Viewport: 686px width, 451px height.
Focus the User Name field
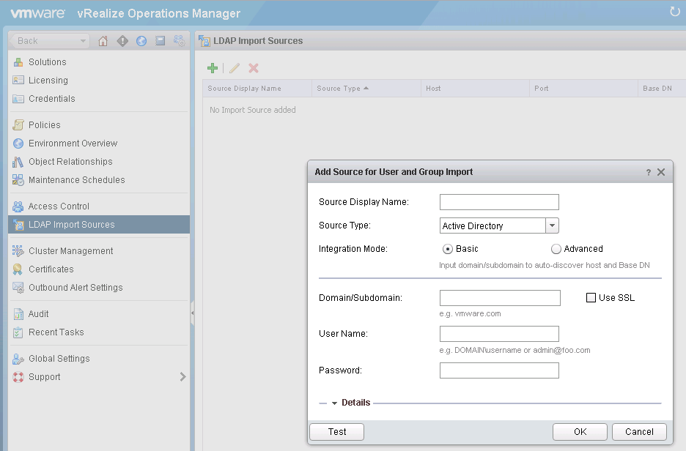[499, 334]
